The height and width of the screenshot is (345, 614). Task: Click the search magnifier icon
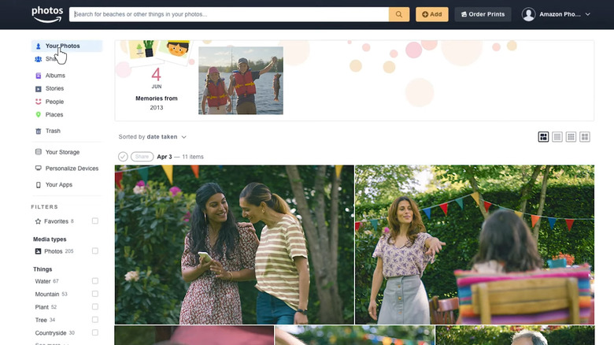tap(399, 14)
